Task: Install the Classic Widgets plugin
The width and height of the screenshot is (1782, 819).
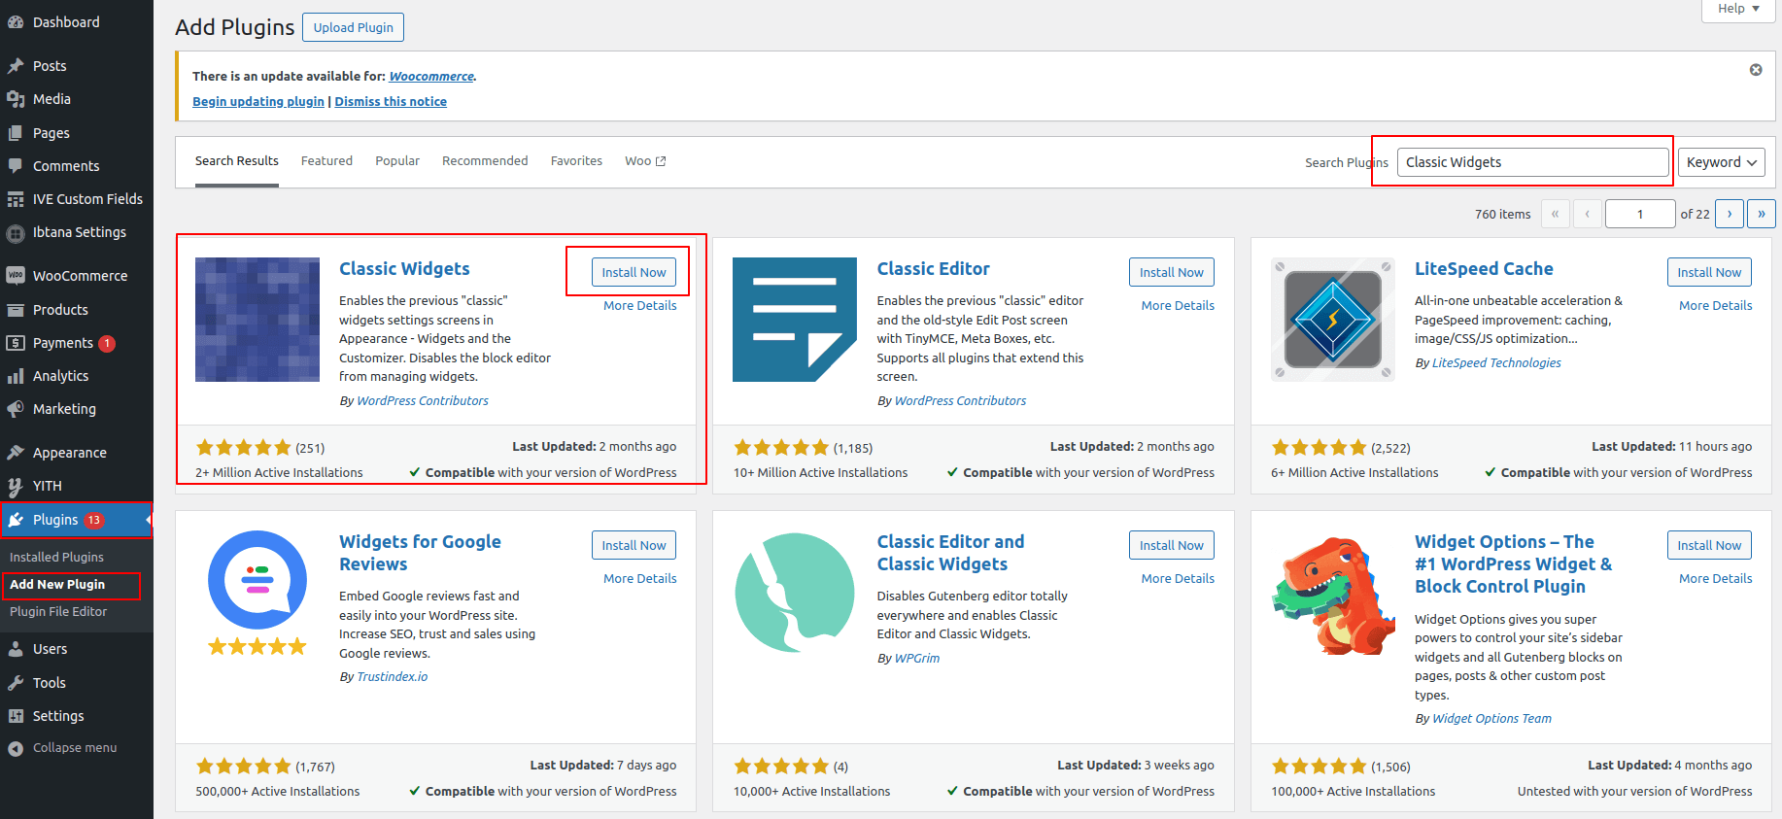Action: point(634,273)
